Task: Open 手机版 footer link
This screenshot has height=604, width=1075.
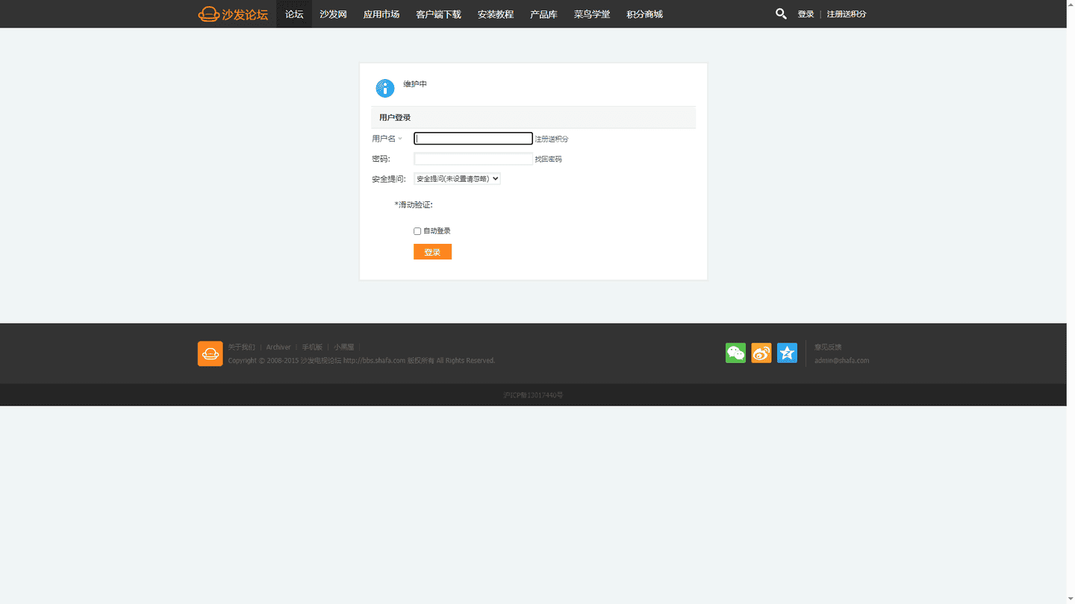Action: [312, 347]
